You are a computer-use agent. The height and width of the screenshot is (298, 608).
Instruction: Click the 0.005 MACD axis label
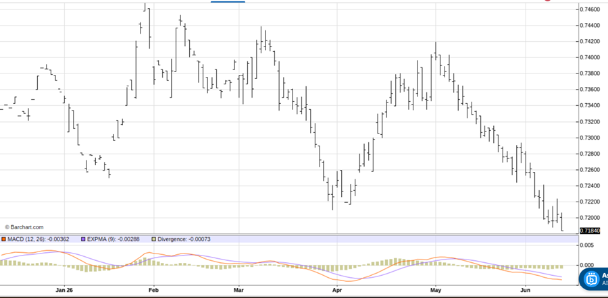click(586, 245)
